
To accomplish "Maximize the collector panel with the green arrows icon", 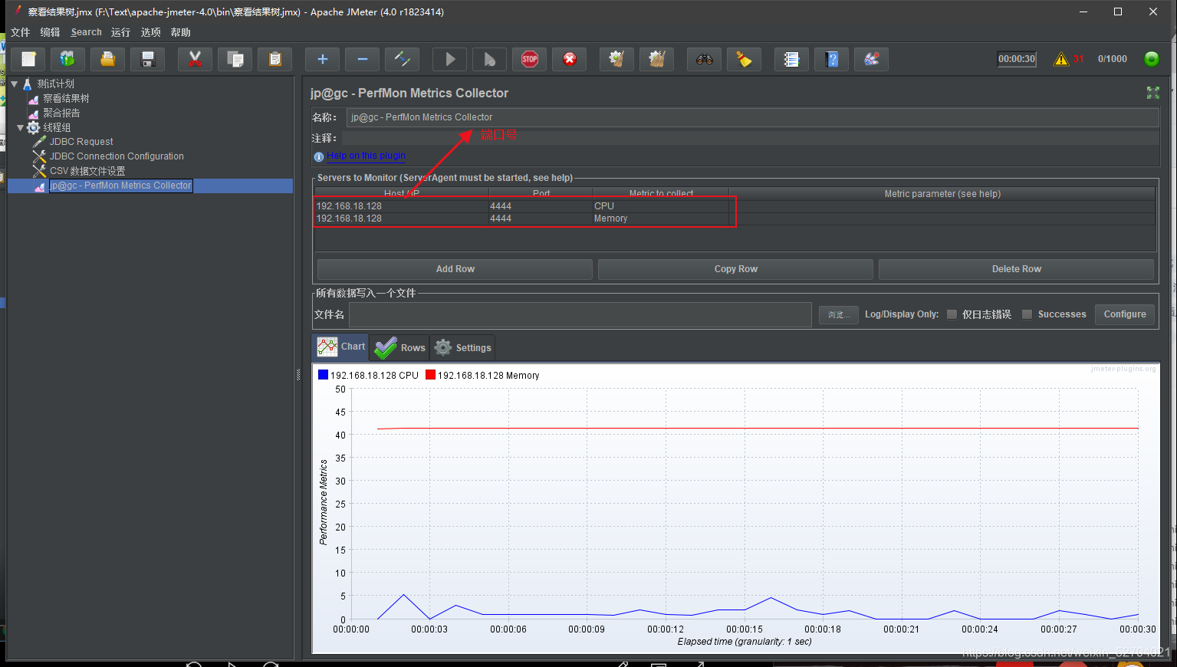I will tap(1152, 93).
